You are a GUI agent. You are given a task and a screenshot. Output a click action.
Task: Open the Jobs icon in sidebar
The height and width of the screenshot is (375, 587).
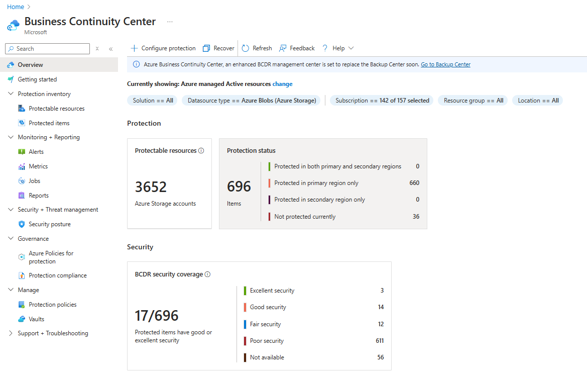coord(22,181)
